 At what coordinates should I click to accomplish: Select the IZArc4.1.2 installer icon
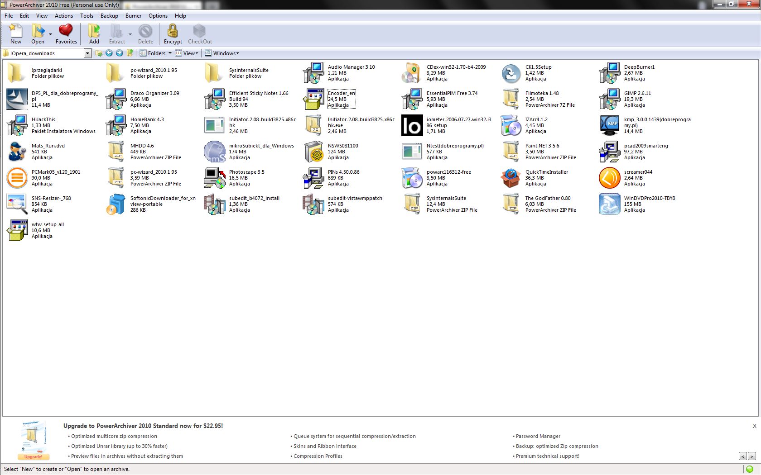pos(511,125)
